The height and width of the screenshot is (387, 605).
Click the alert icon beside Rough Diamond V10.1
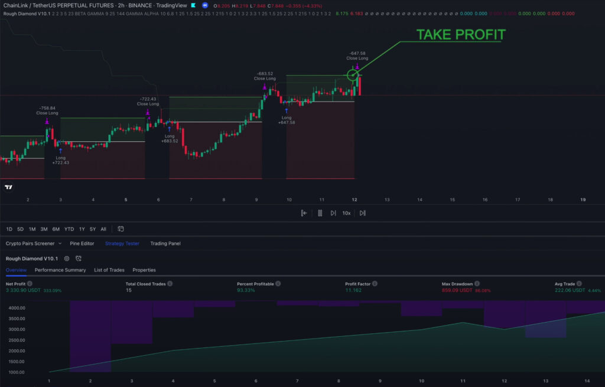(79, 259)
